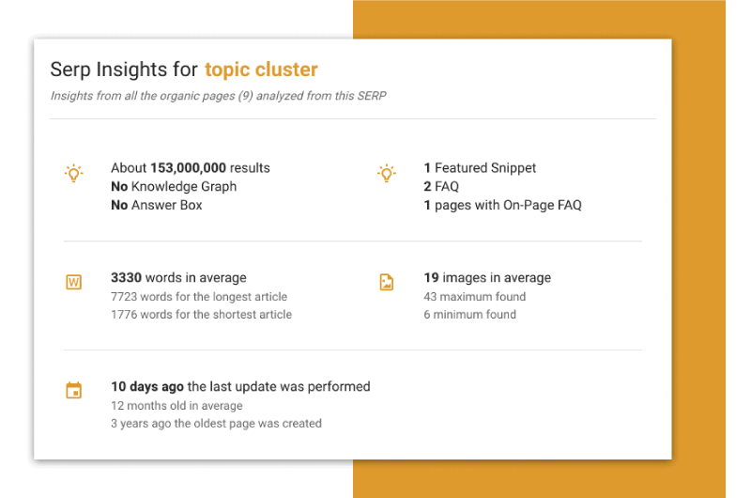
Task: Click the W word count icon
Action: [x=74, y=282]
